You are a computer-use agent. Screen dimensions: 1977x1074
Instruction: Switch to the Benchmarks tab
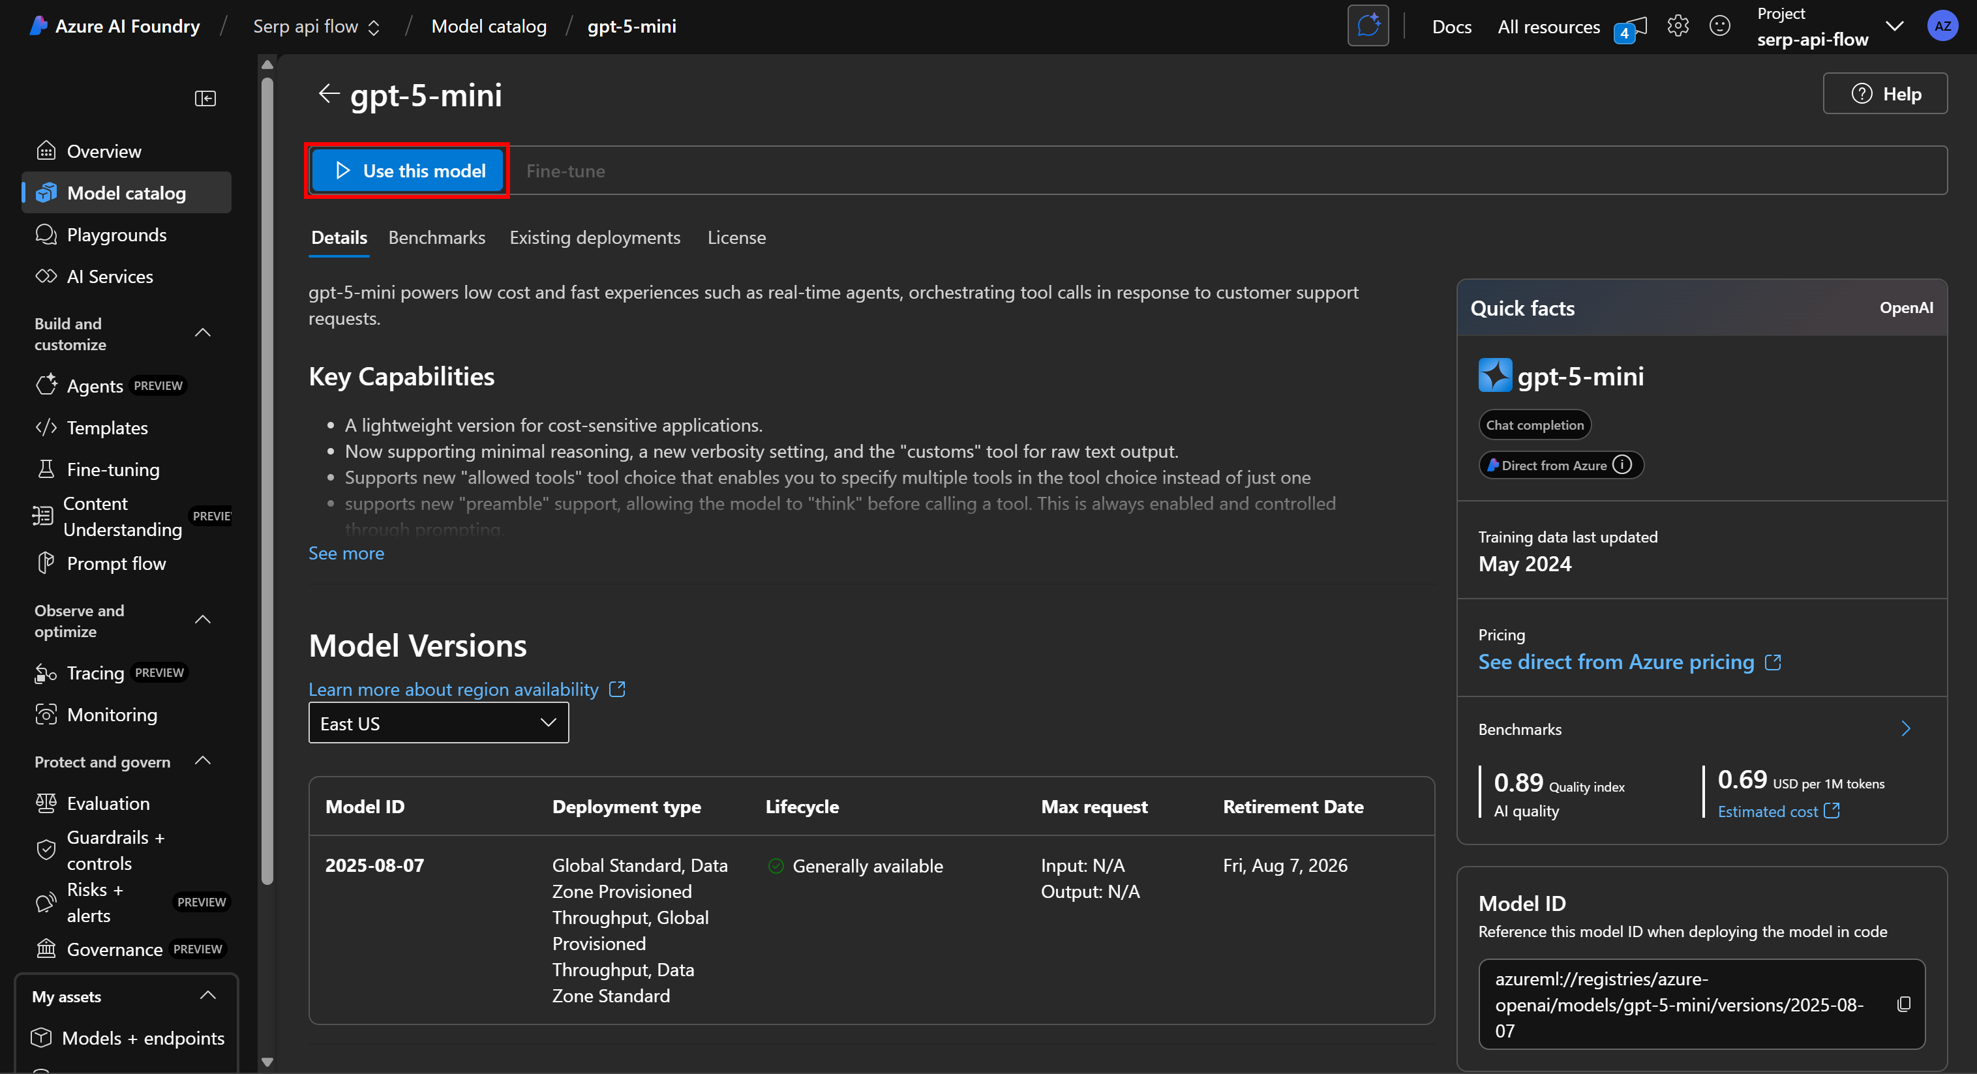[x=437, y=238]
